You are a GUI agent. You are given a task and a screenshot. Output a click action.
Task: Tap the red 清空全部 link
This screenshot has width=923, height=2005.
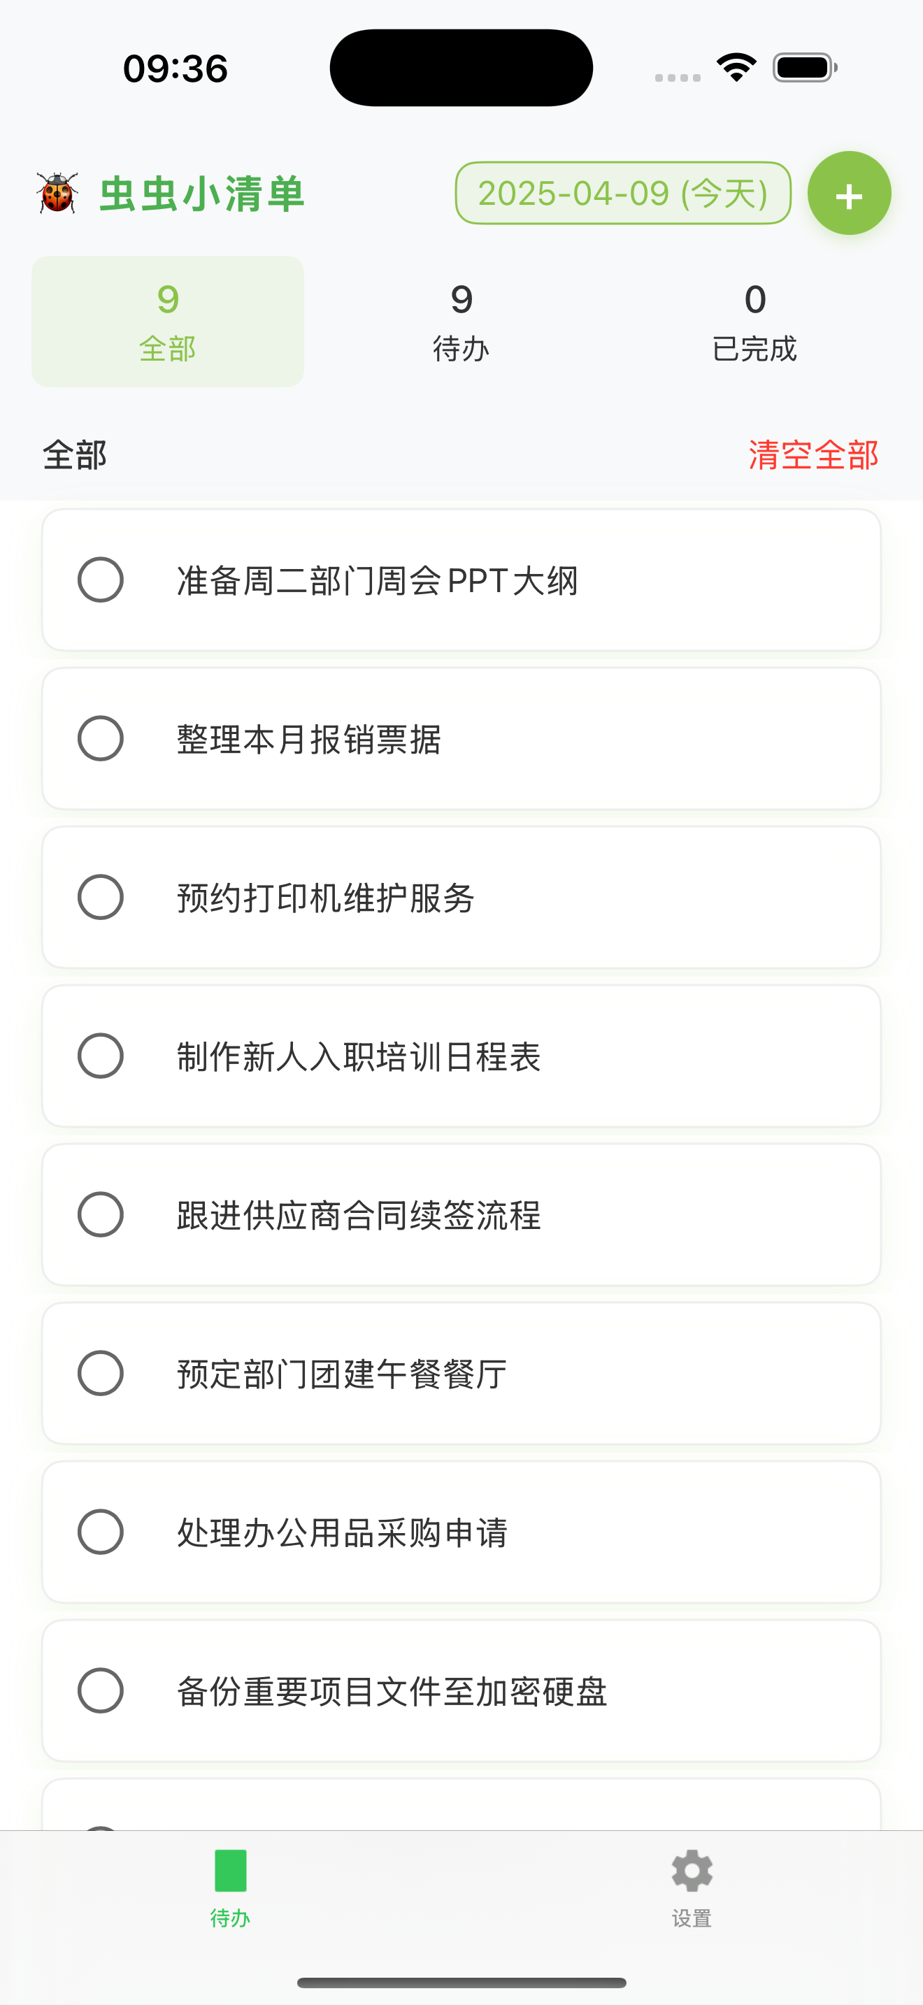813,454
